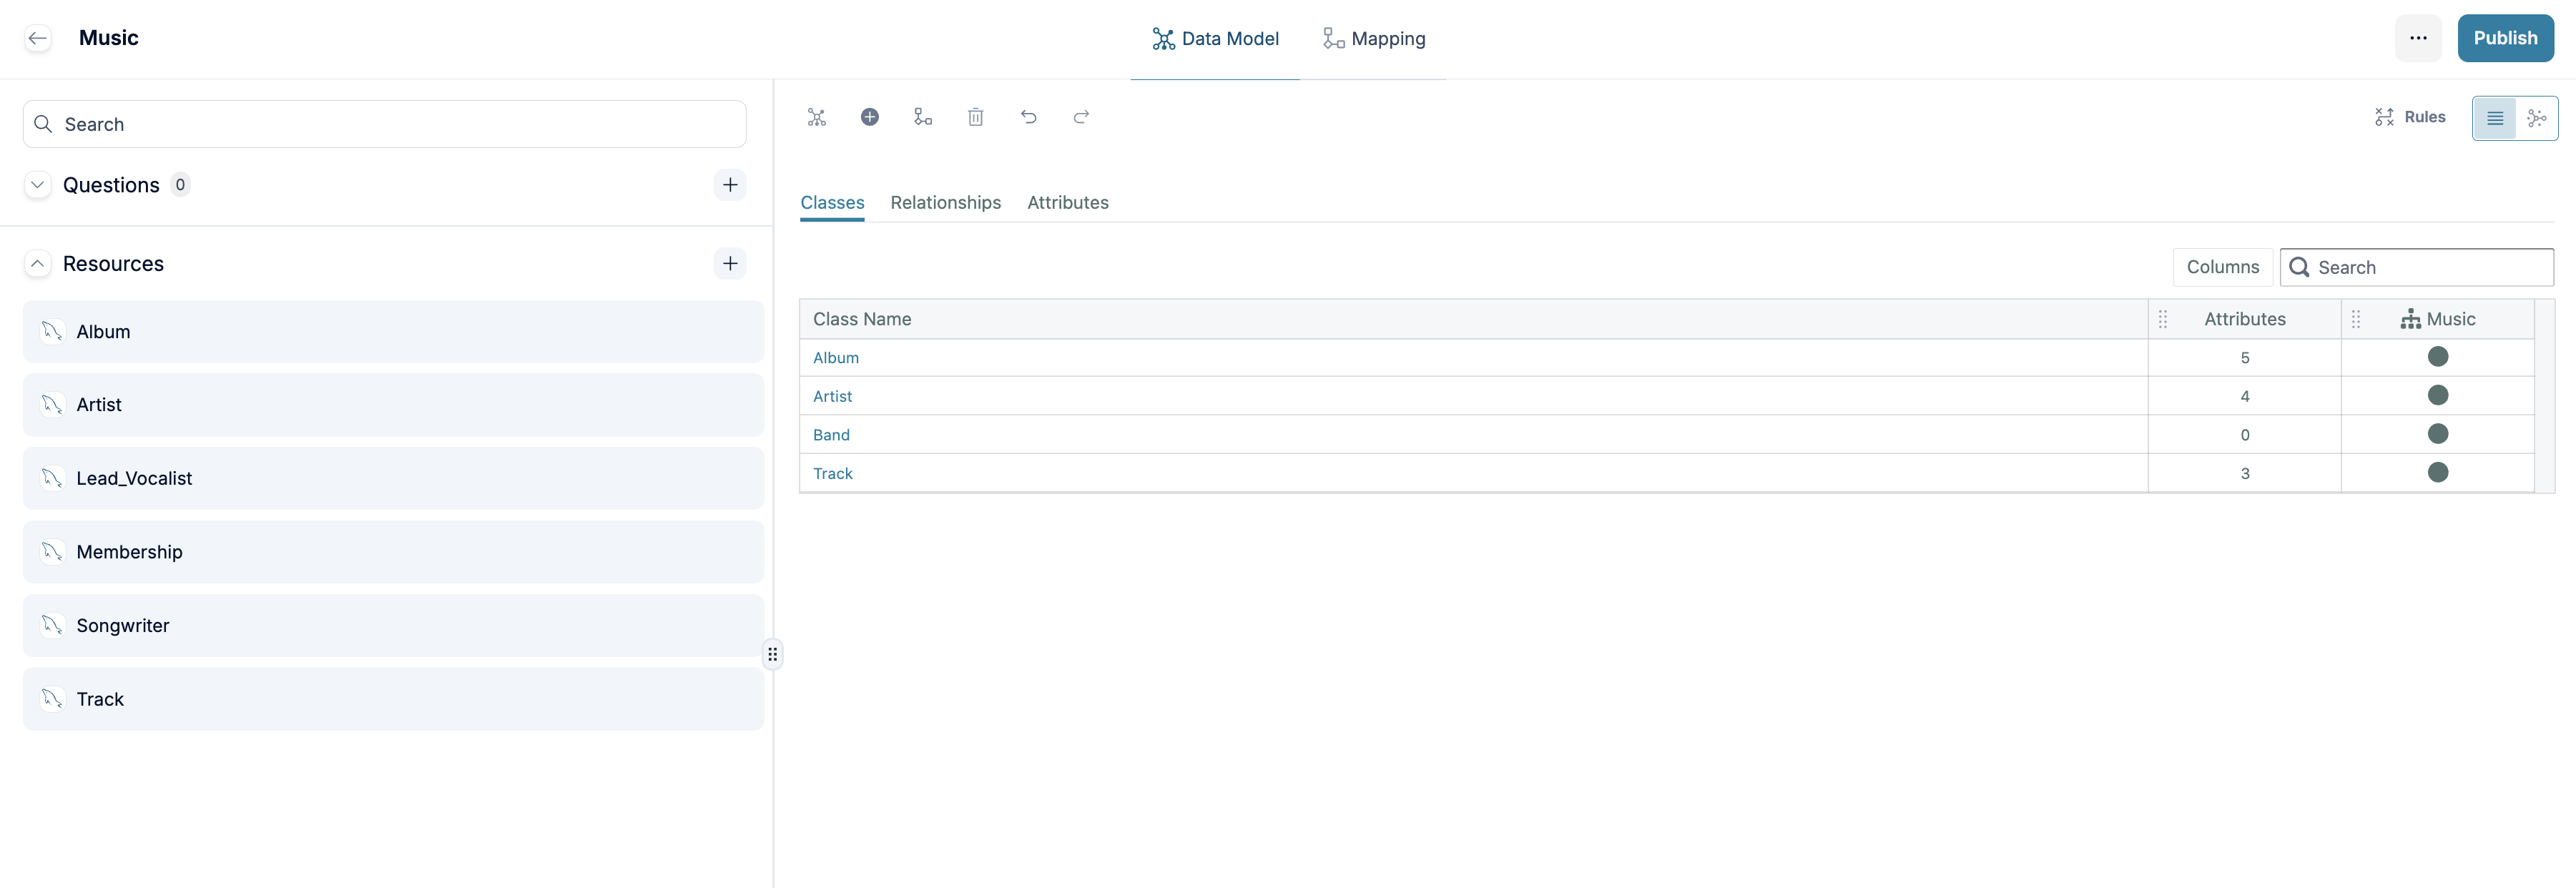2576x888 pixels.
Task: Click the circular plus button to add element
Action: point(870,117)
